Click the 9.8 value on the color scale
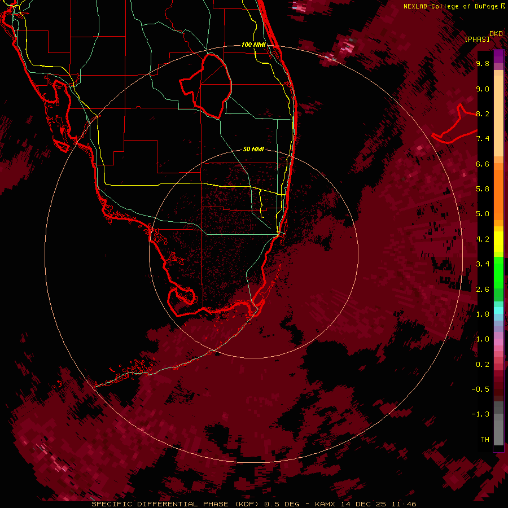508x508 pixels. [483, 63]
